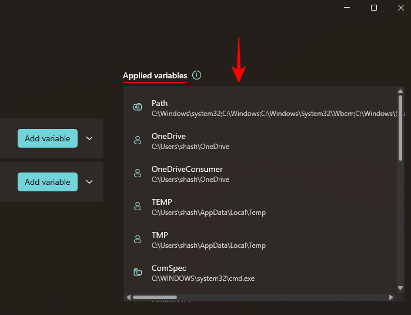Click the OneDriveConsumer variable user icon

(138, 173)
